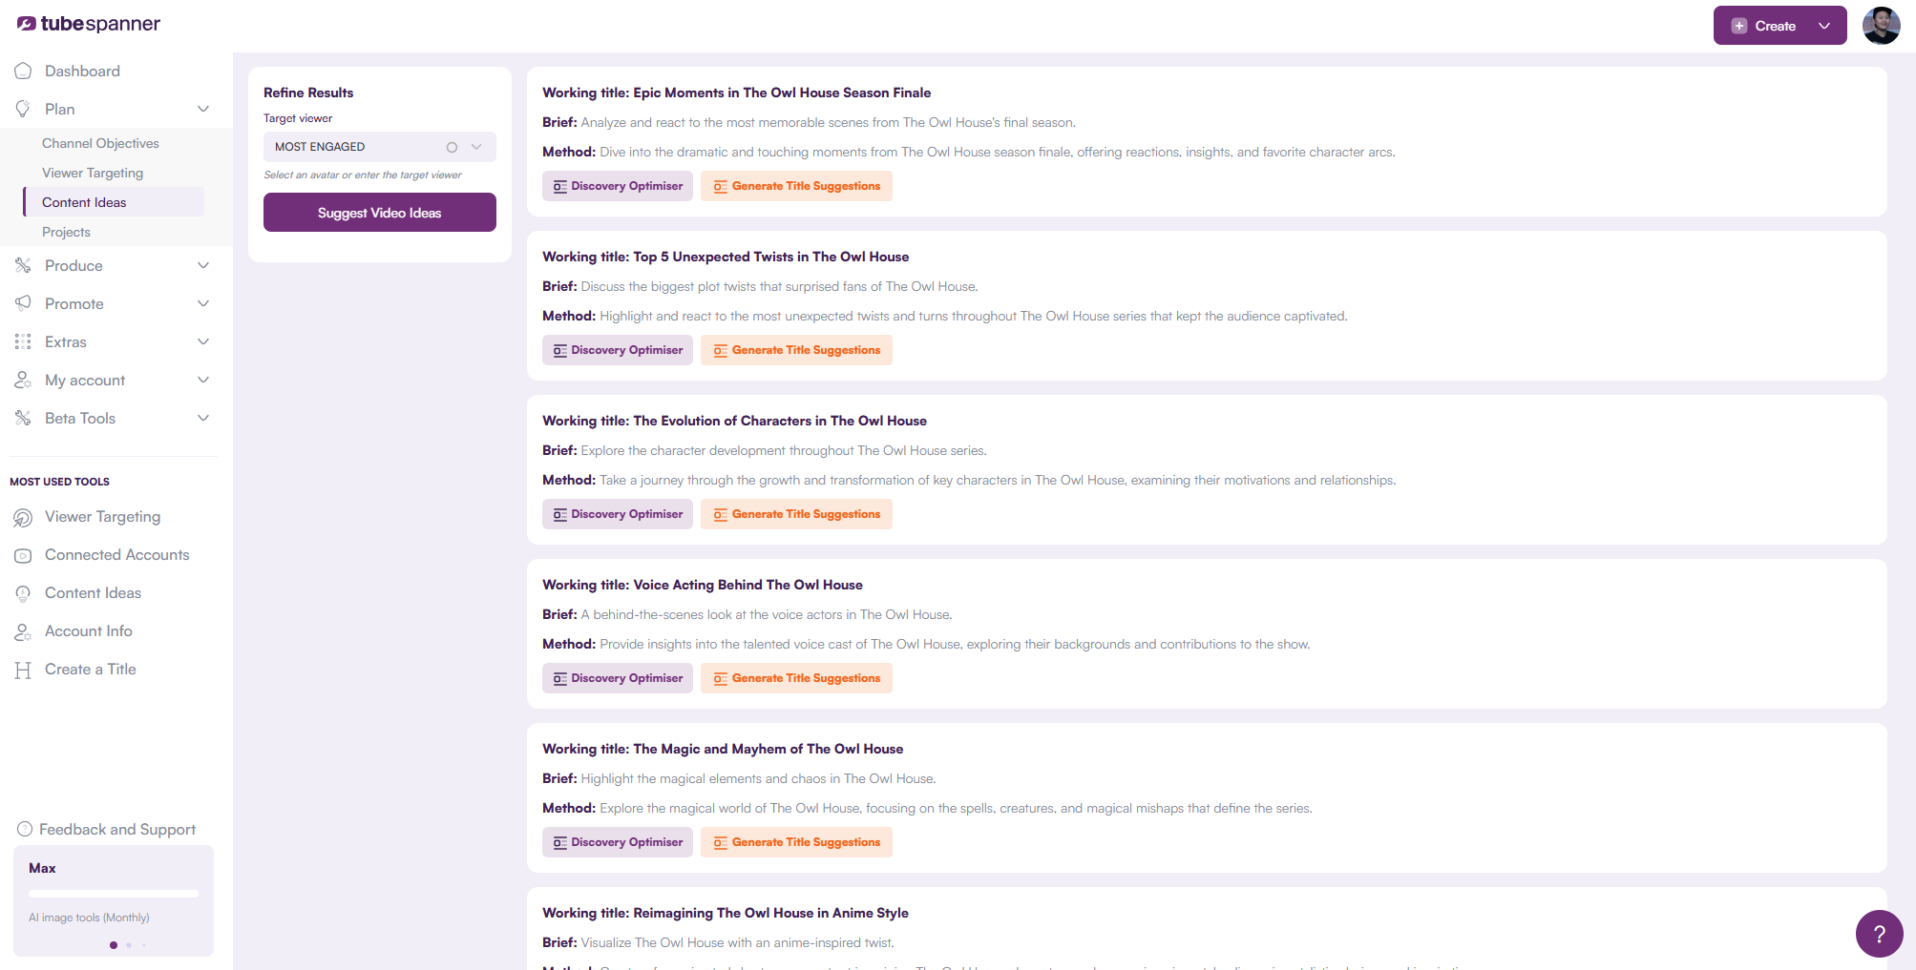Click working title Voice Acting Behind The Owl House

(x=703, y=585)
